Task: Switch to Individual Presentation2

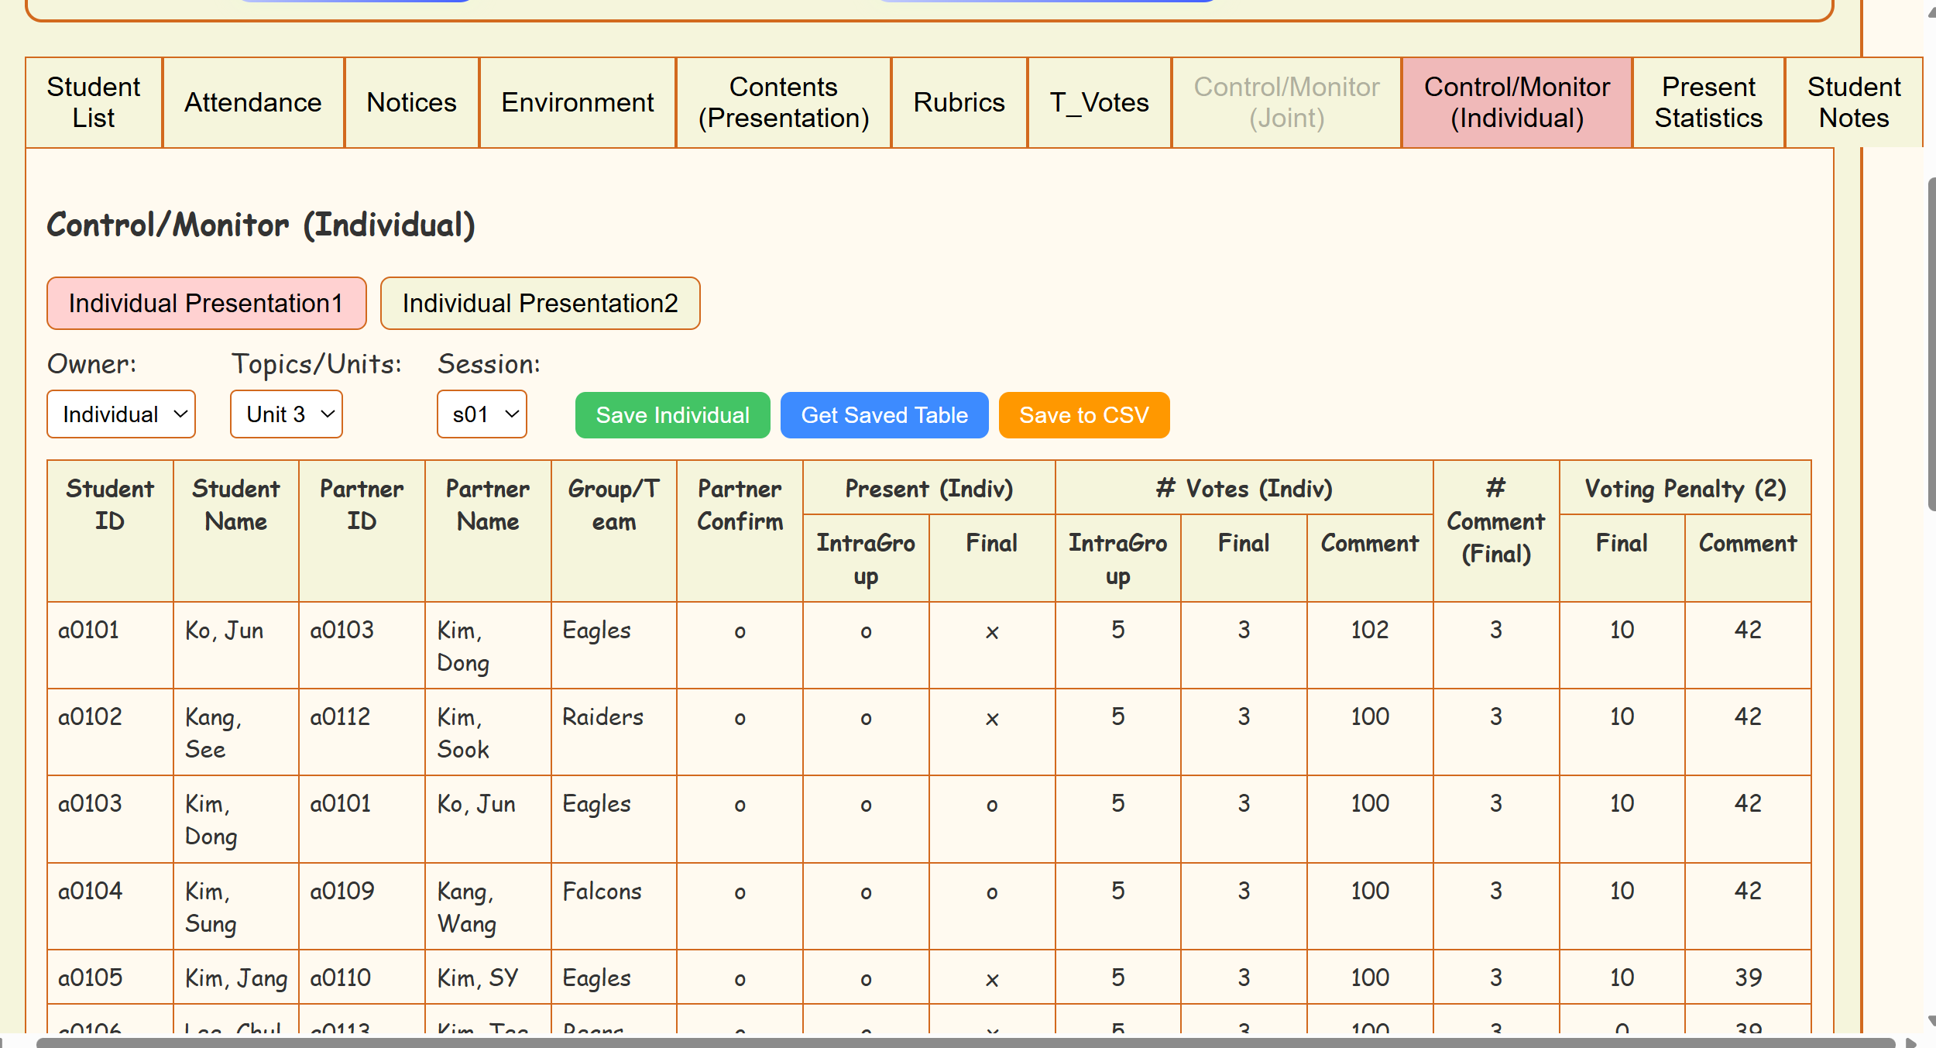Action: click(540, 303)
